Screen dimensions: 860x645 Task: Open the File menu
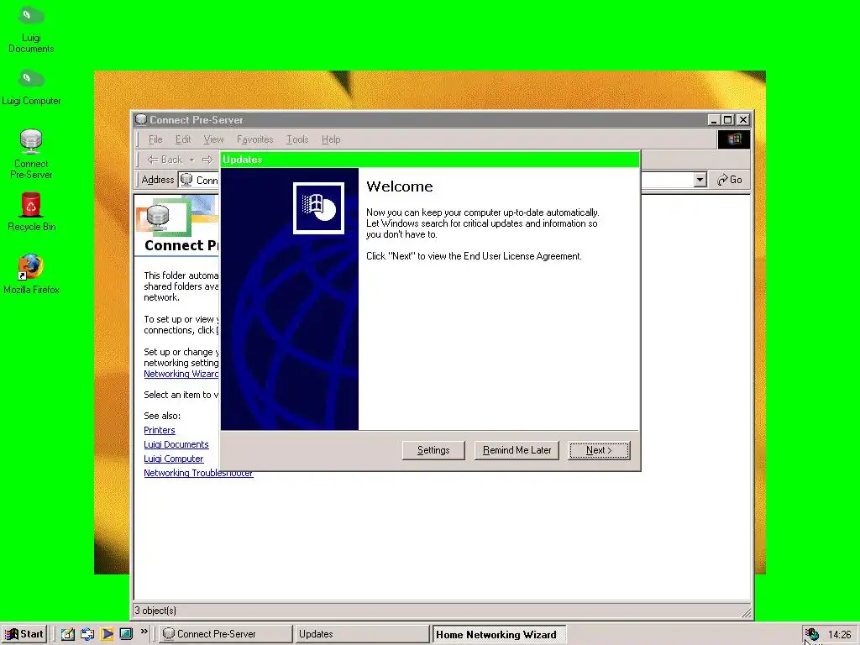155,139
